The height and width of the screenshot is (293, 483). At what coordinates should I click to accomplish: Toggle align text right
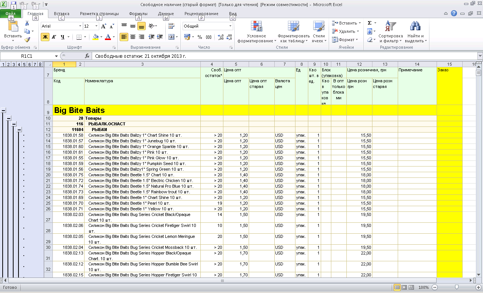click(x=142, y=37)
